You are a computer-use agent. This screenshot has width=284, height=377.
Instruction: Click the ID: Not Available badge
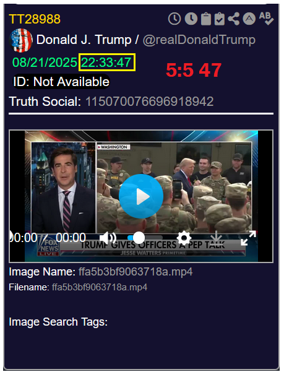(61, 82)
